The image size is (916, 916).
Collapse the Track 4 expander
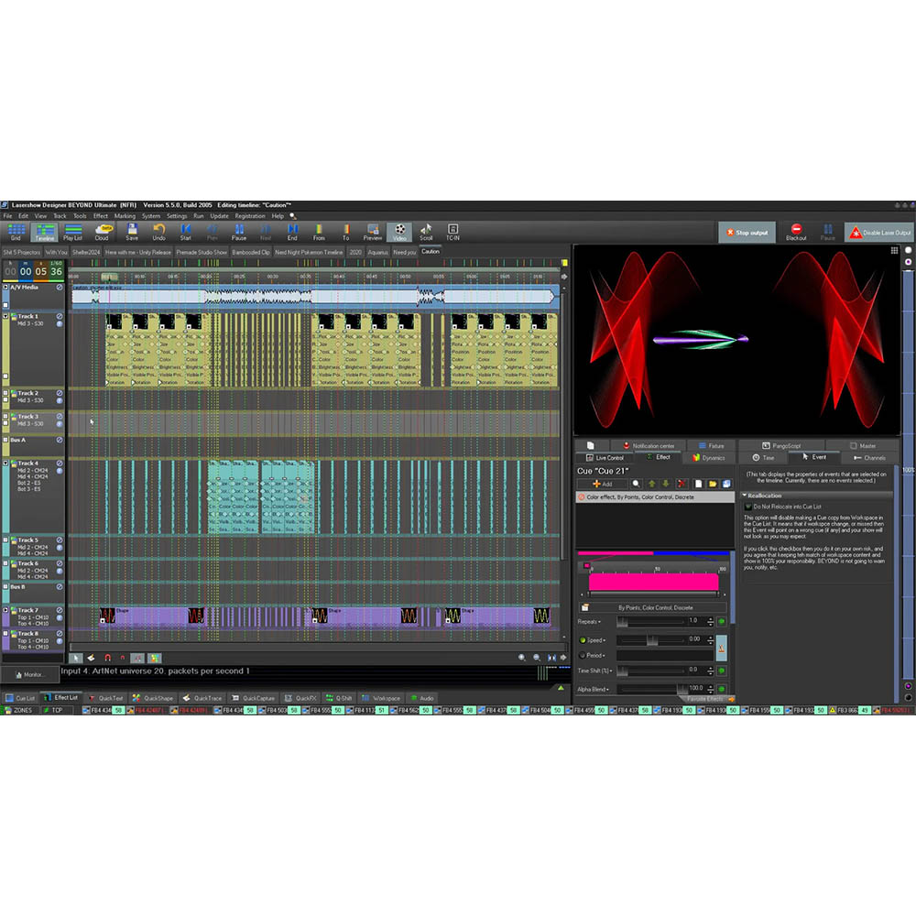[x=5, y=463]
